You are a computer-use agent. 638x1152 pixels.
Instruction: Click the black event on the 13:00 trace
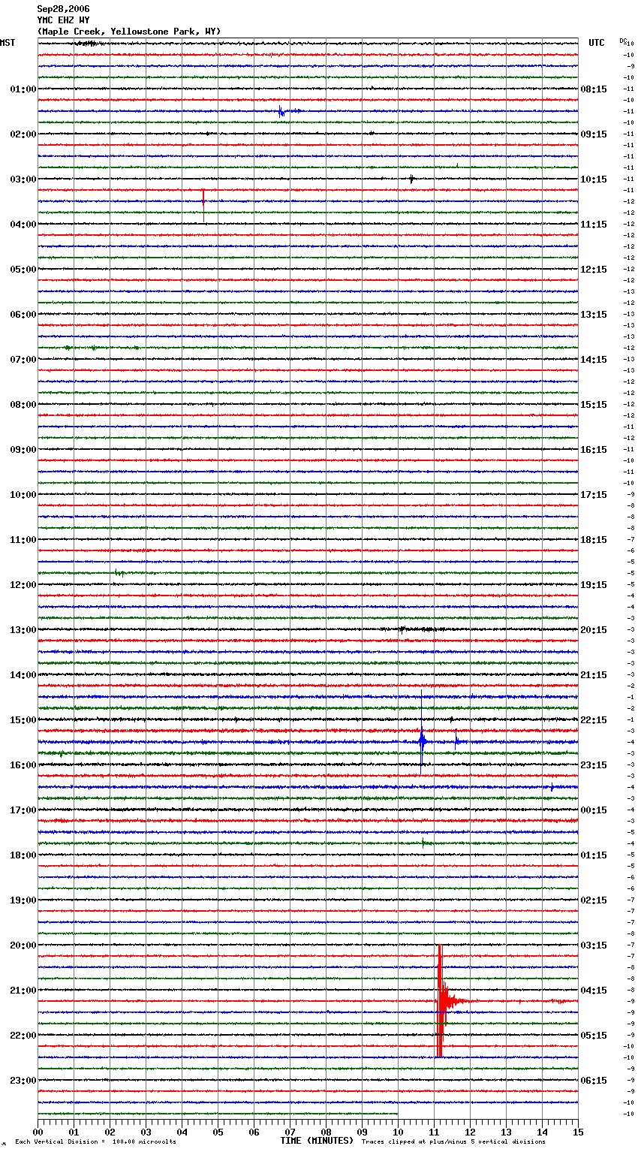tap(404, 629)
